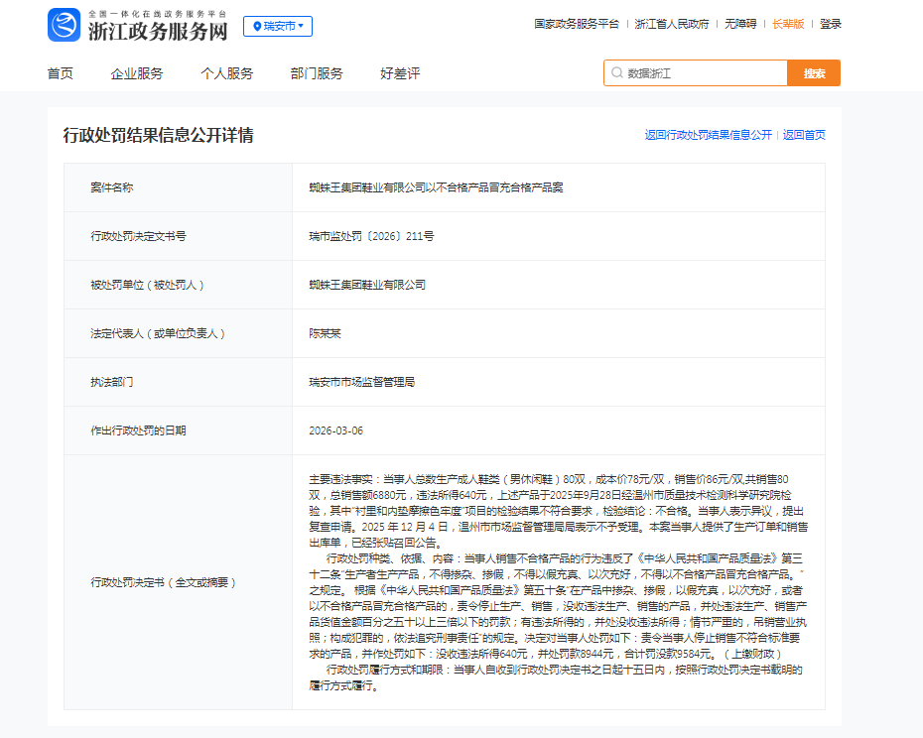The height and width of the screenshot is (738, 923).
Task: Open the 个人服务 menu
Action: click(x=227, y=73)
